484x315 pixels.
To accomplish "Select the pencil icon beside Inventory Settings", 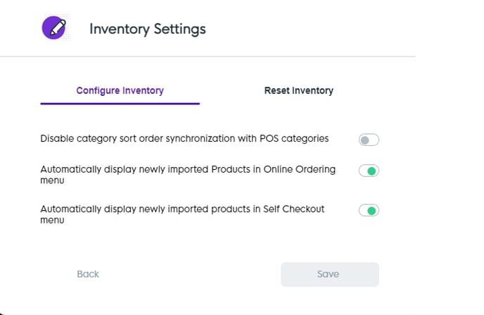I will [x=54, y=29].
